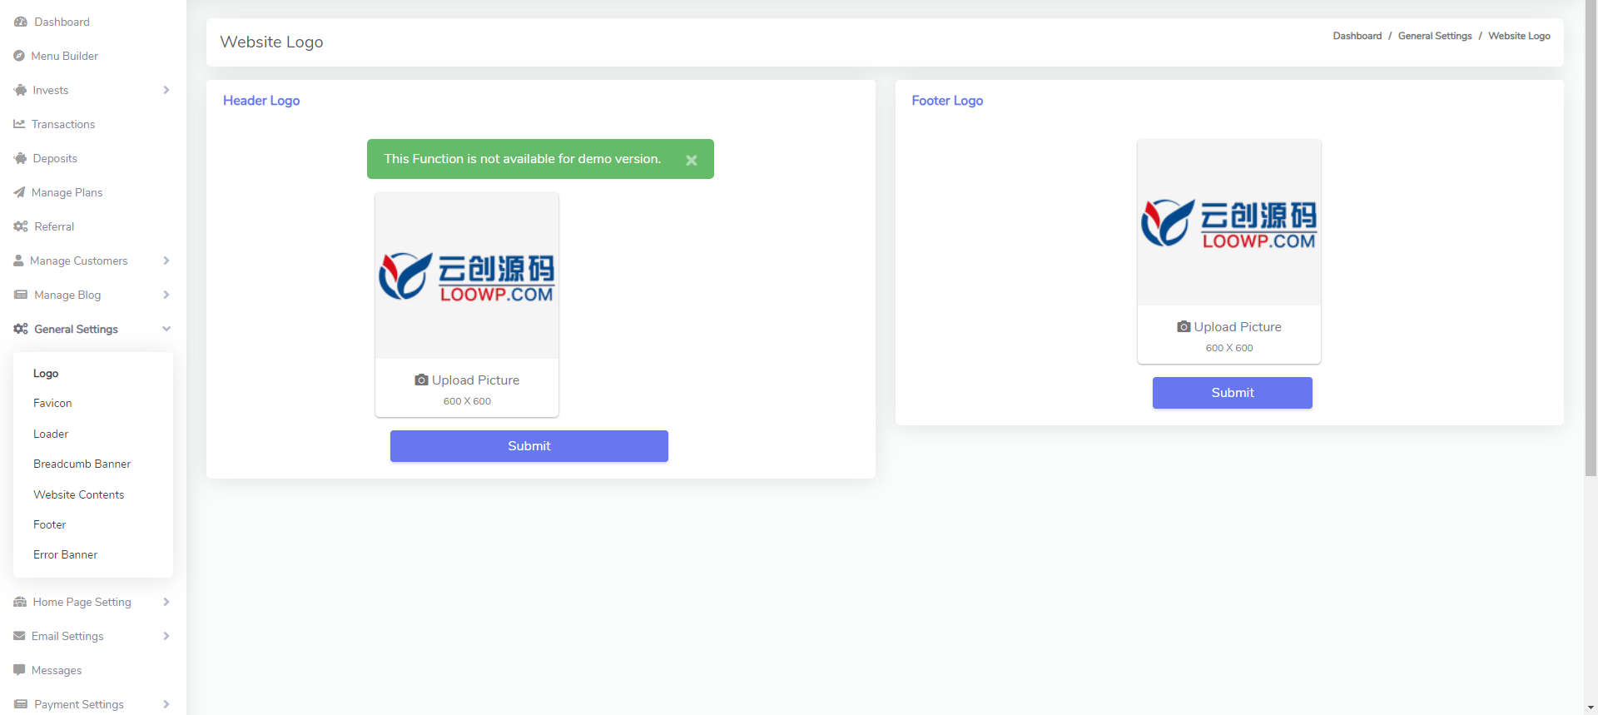Open Manage Plans in sidebar

(67, 192)
